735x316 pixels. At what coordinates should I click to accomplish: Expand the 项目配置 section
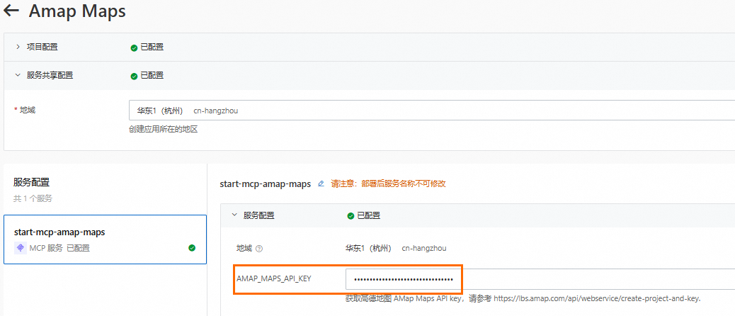pyautogui.click(x=18, y=47)
